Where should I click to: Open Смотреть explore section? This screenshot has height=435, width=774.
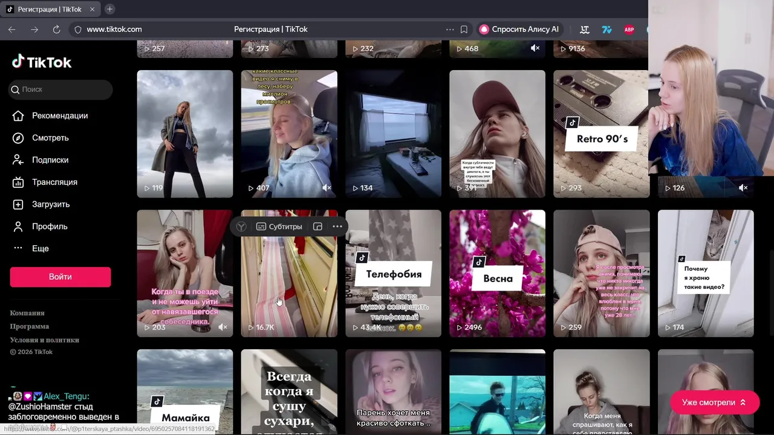click(x=41, y=138)
